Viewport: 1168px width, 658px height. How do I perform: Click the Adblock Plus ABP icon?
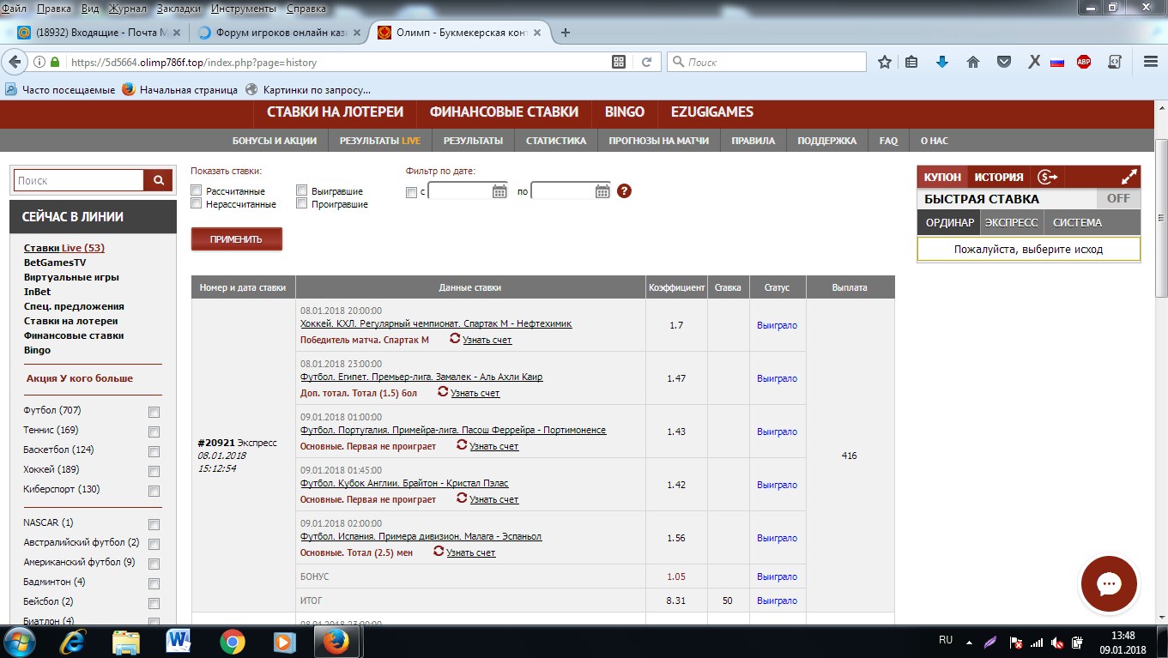(x=1084, y=62)
